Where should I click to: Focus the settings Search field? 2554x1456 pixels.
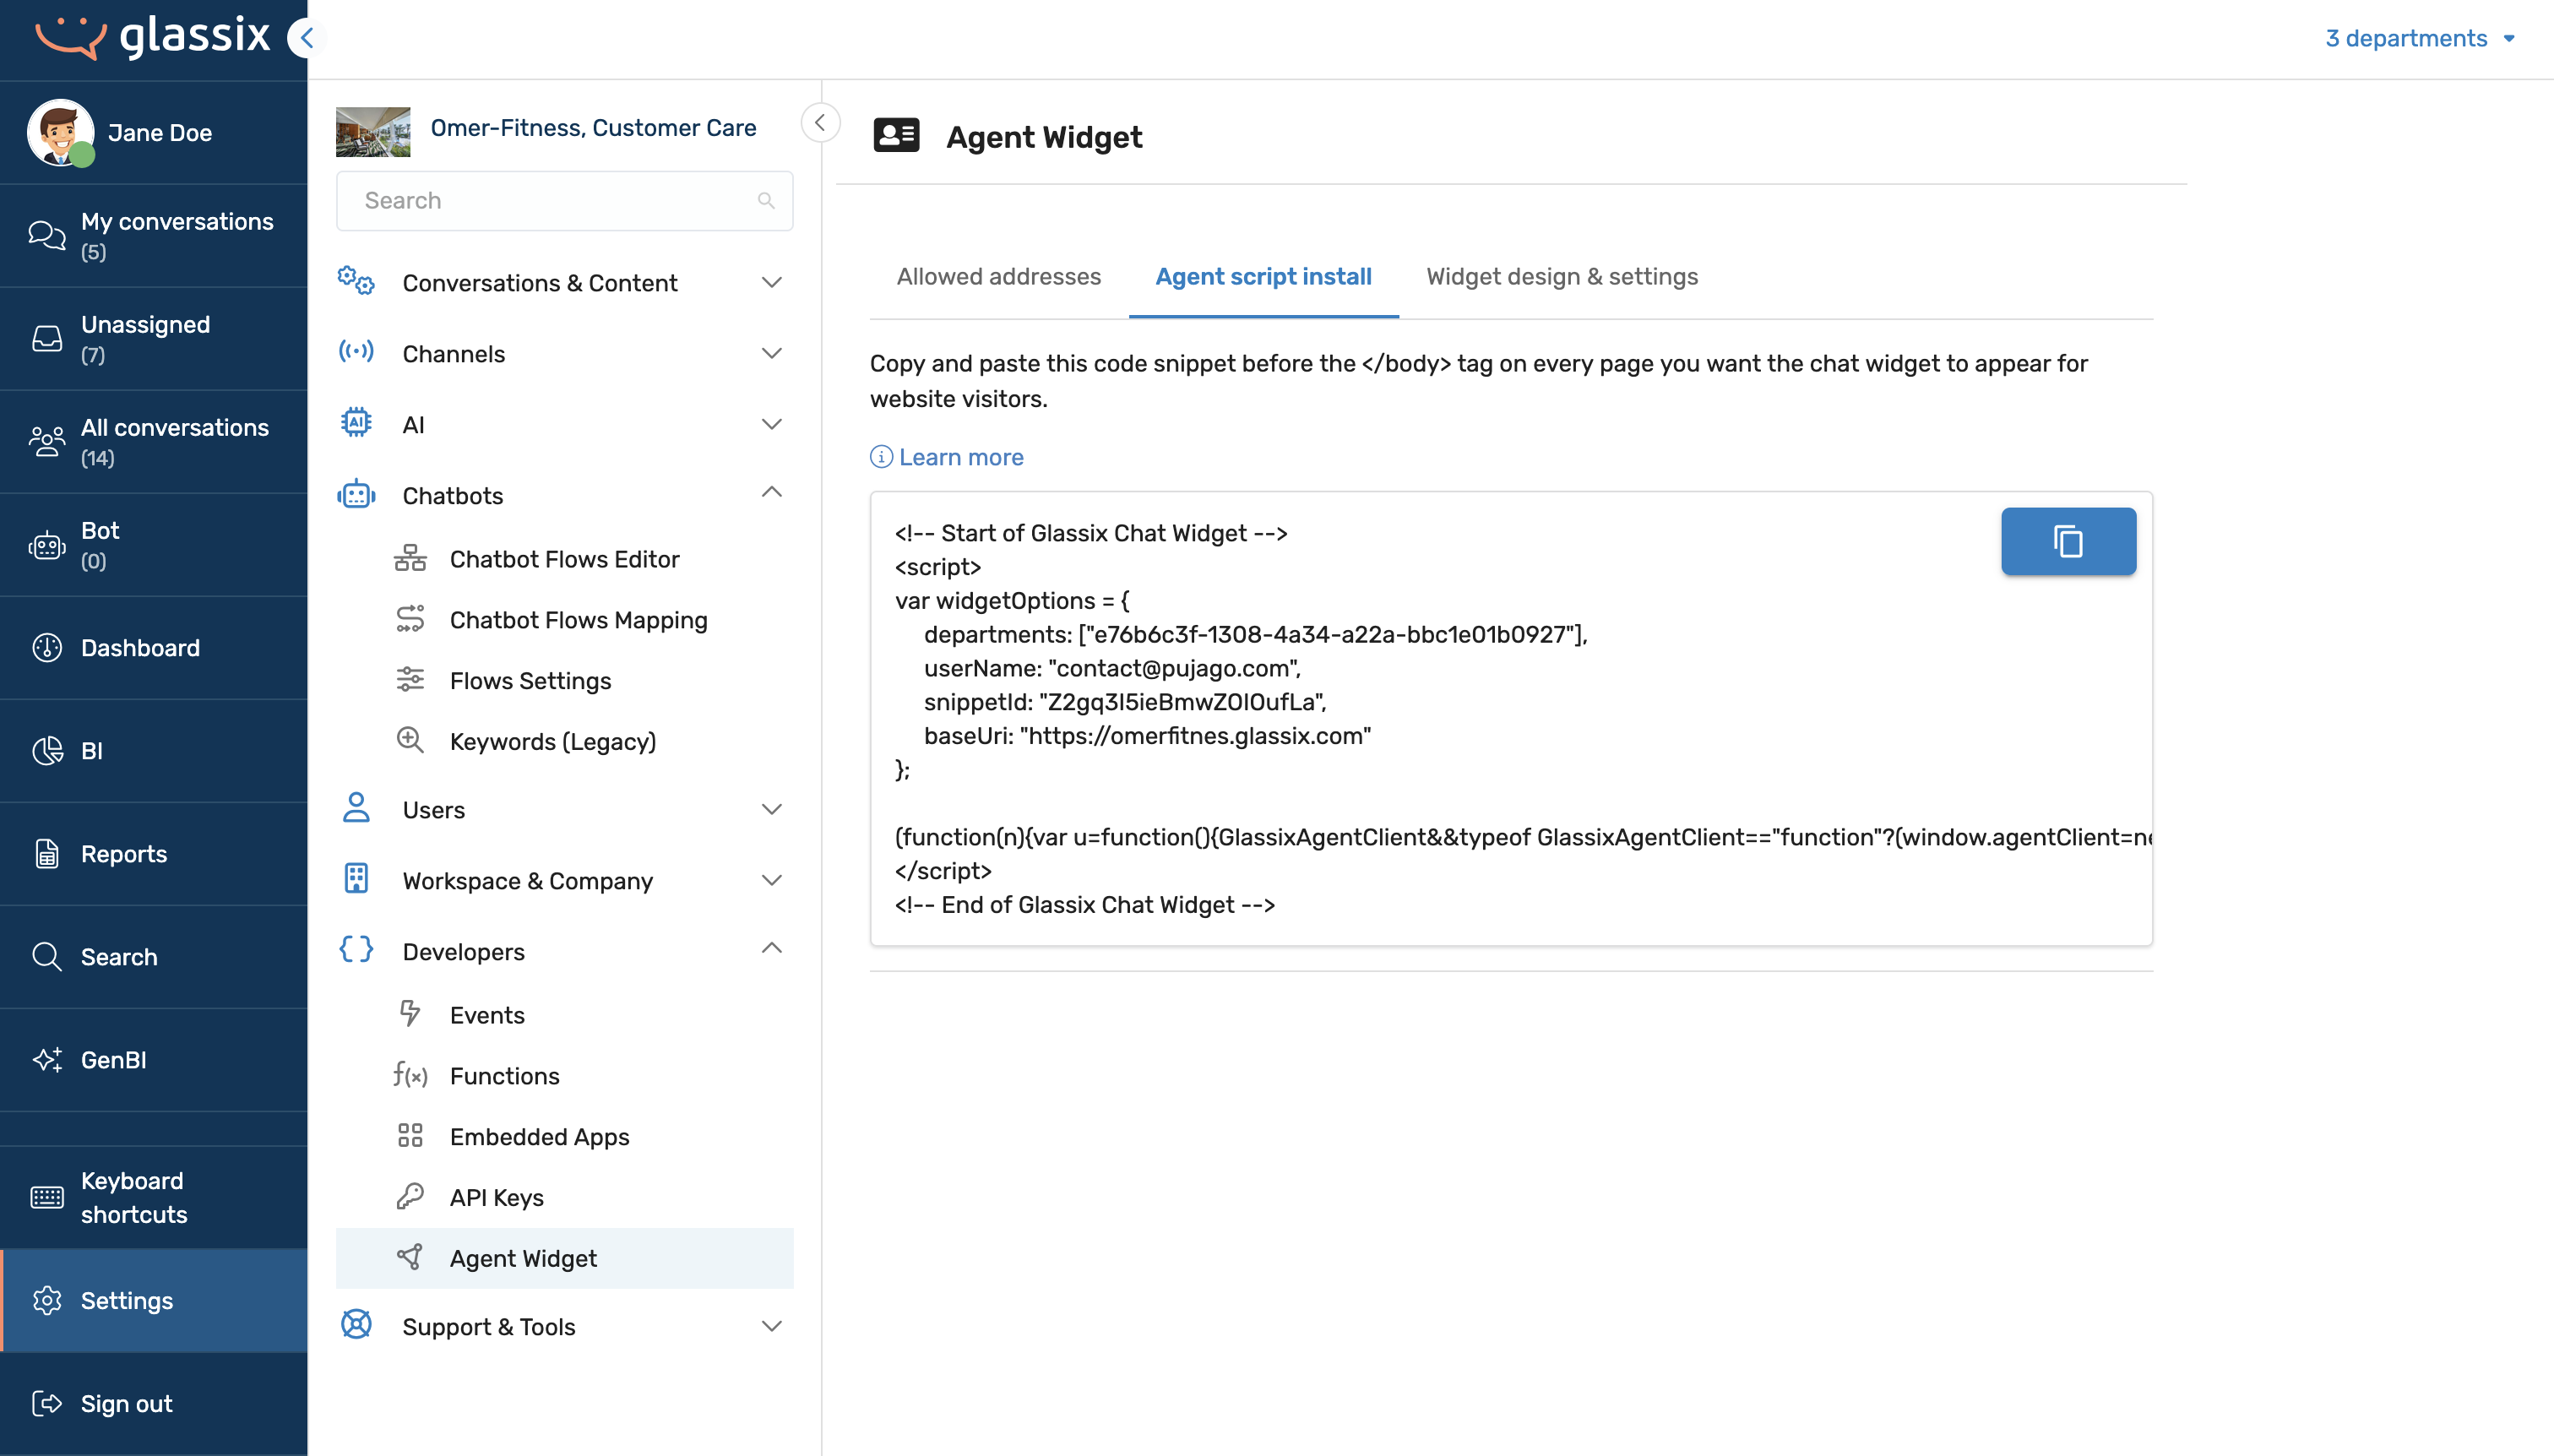564,201
